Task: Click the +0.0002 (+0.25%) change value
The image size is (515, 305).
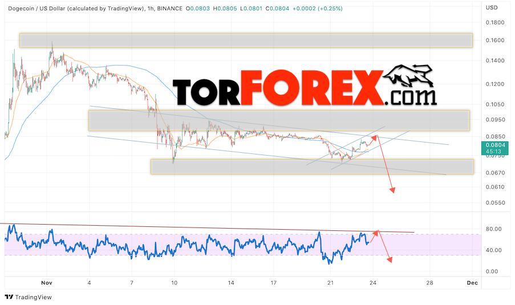Action: [x=317, y=9]
